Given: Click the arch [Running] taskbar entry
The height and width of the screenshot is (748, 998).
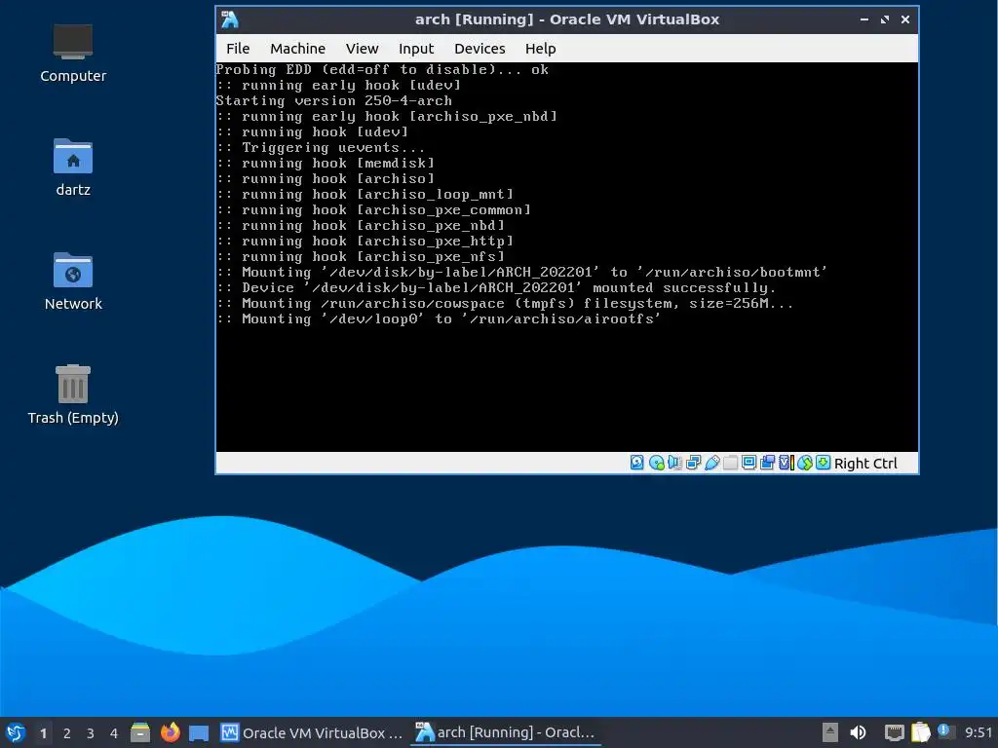Looking at the screenshot, I should [506, 732].
